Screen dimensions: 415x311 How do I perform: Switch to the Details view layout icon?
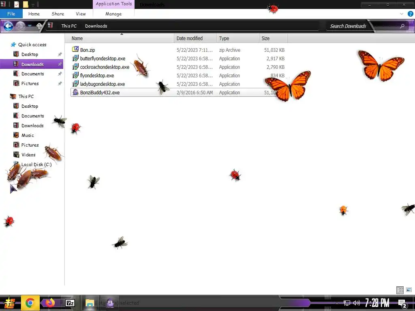400,290
